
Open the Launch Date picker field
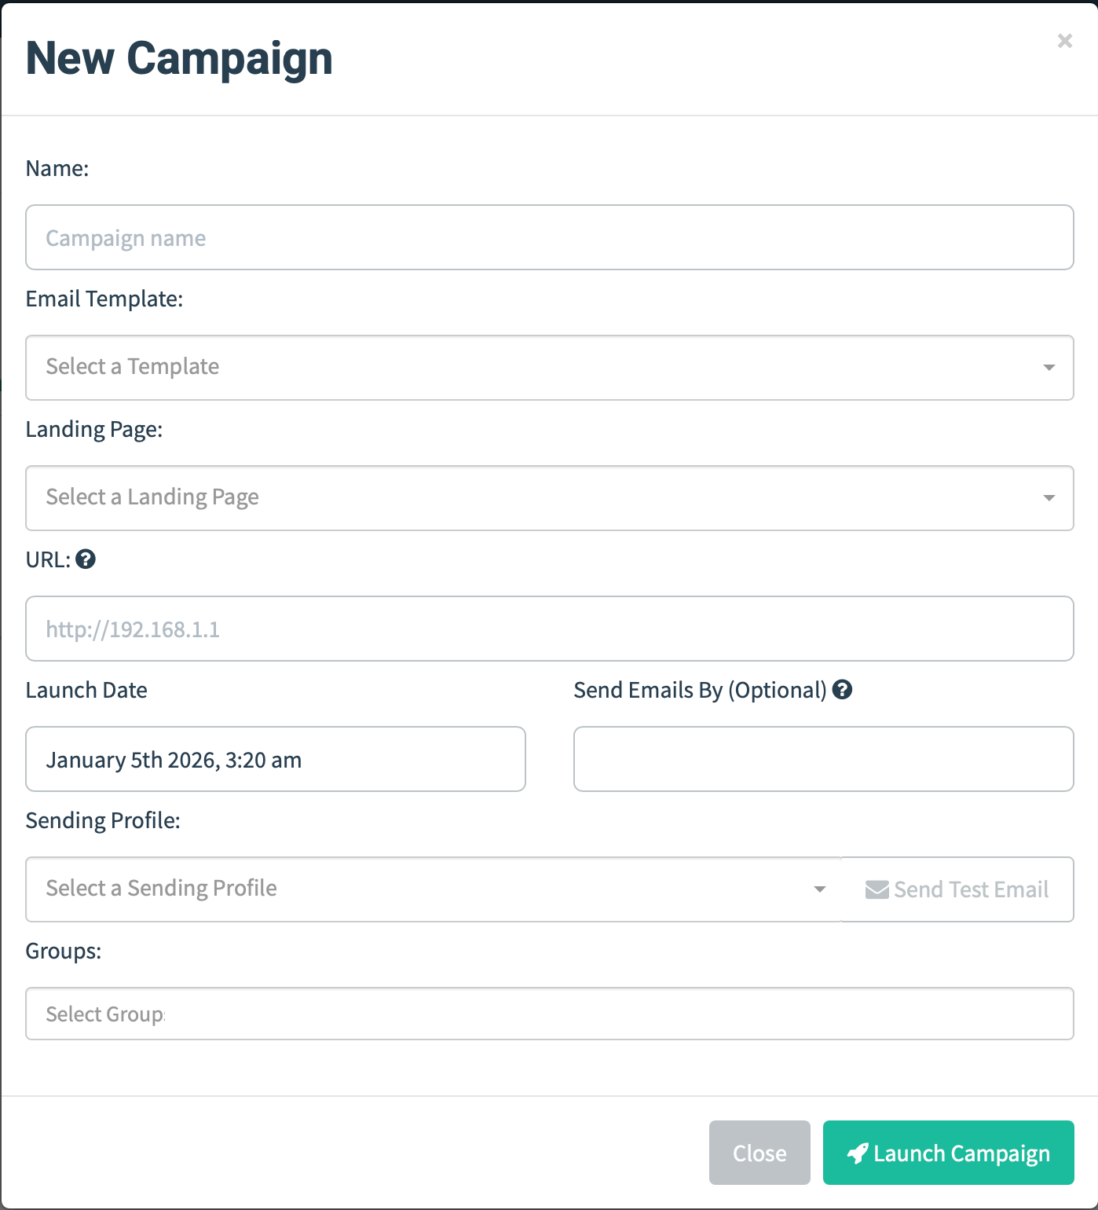275,759
